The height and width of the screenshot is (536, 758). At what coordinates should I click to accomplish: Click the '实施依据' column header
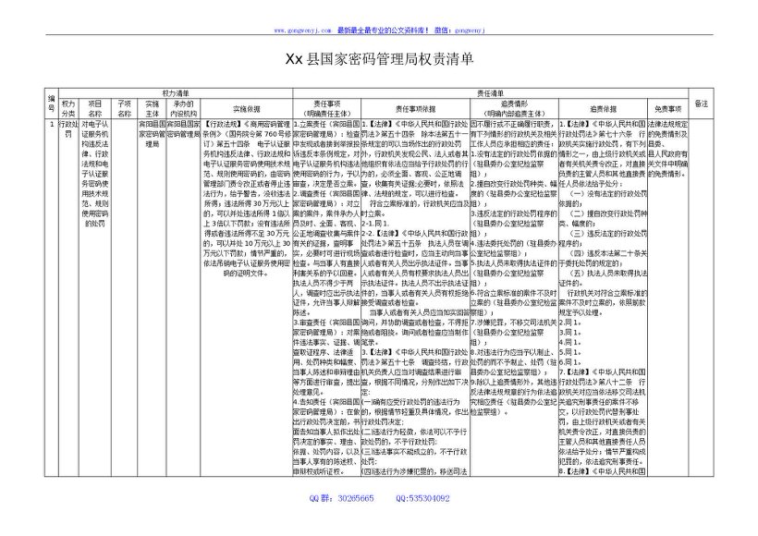(x=247, y=109)
